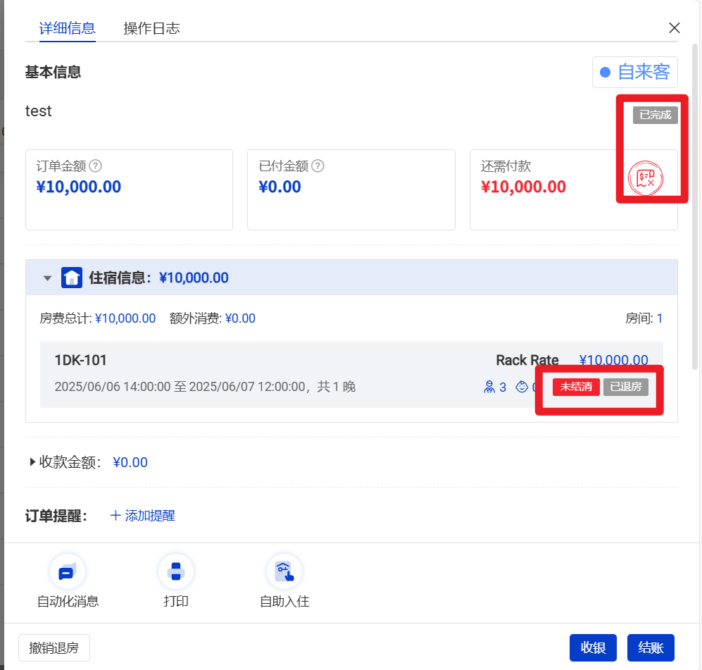Click the child guest count icon

point(522,387)
